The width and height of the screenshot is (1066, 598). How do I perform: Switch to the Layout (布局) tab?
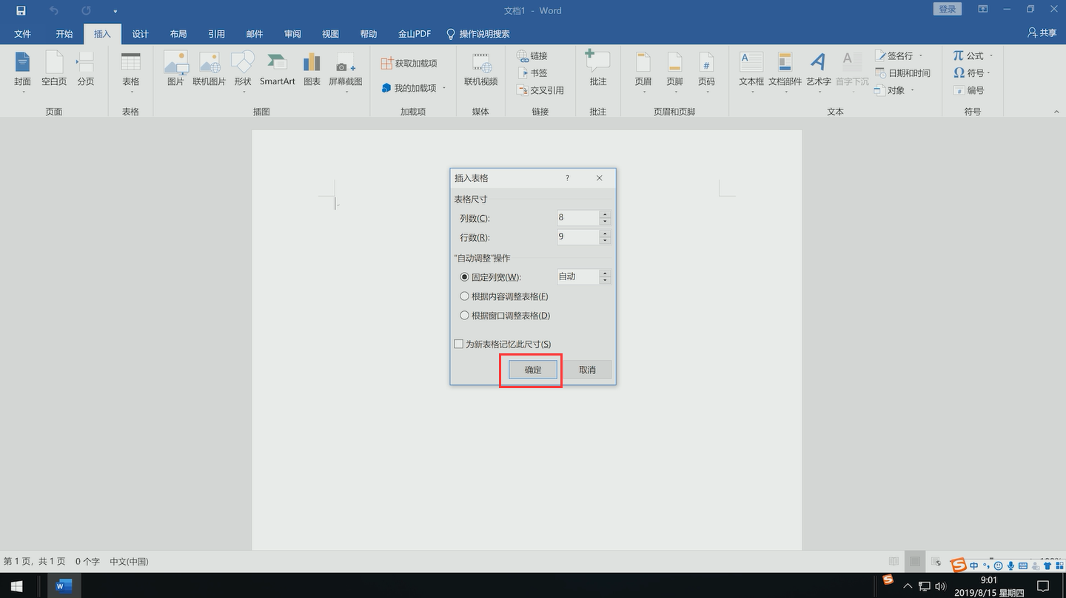click(x=178, y=34)
